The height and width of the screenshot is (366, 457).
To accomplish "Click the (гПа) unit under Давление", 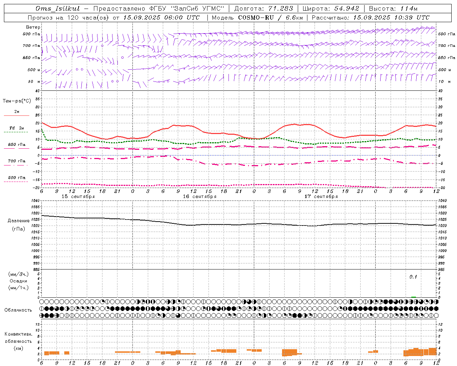I will pos(19,229).
